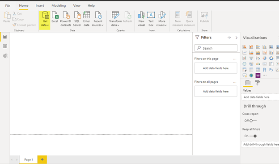Switch to the Modeling tab

[x=59, y=6]
